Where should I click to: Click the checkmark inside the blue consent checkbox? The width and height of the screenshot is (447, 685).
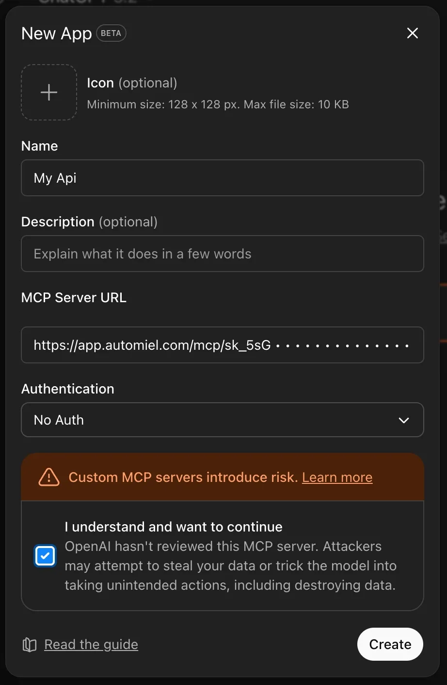tap(45, 556)
